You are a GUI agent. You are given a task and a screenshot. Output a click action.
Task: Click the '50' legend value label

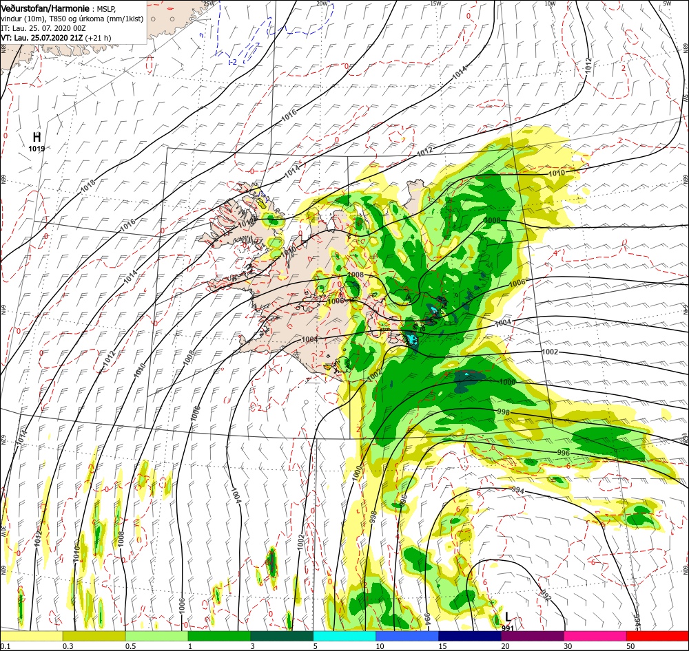(630, 646)
